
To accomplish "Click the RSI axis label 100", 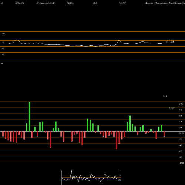I will tap(3, 34).
